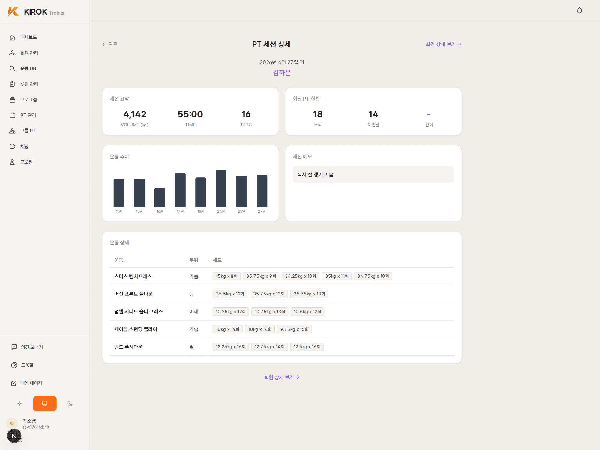Click exercise row 밴드 푸시다운
The image size is (600, 450).
tap(282, 347)
